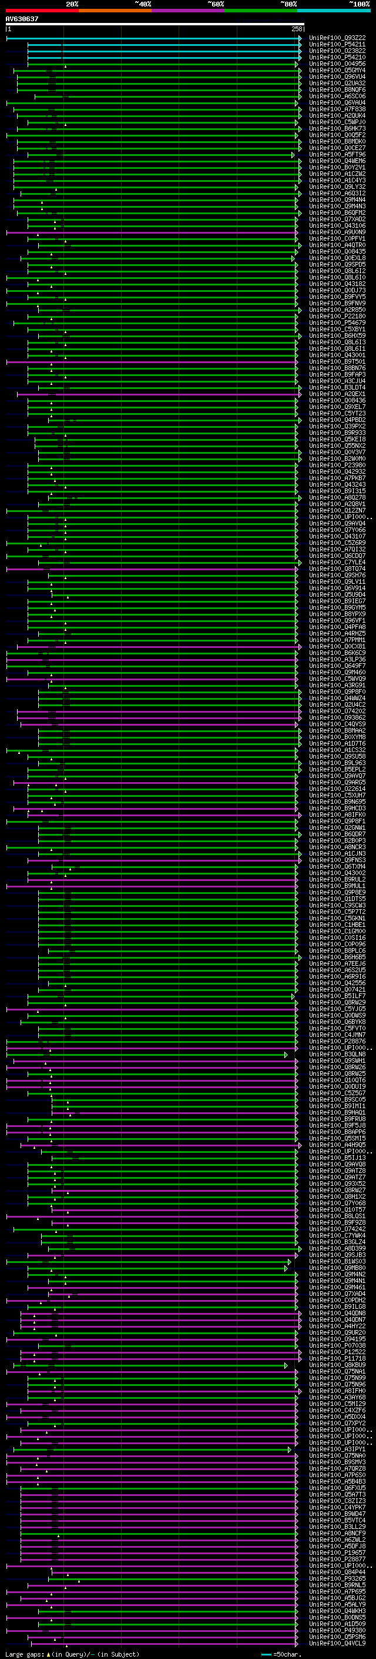Open hit UniRef100_C5XBY1
This screenshot has width=376, height=1659.
click(x=337, y=329)
